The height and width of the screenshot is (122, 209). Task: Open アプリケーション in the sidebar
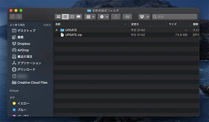[x=27, y=63]
